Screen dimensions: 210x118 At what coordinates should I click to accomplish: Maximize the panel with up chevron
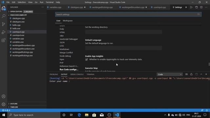tap(201, 74)
